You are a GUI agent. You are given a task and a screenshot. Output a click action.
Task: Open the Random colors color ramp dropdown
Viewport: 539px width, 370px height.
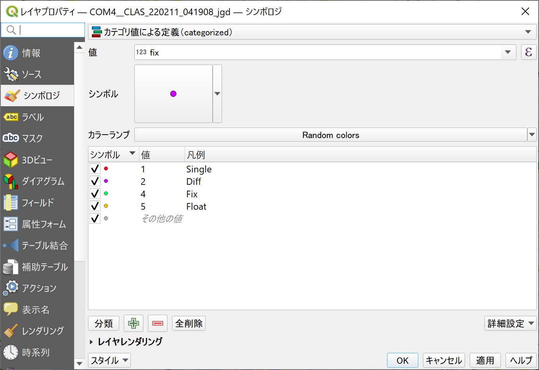[532, 135]
